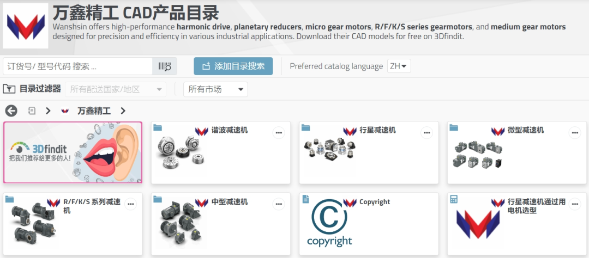Screen dimensions: 589x258
Task: Click harmonic drive product thumbnail
Action: (181, 152)
